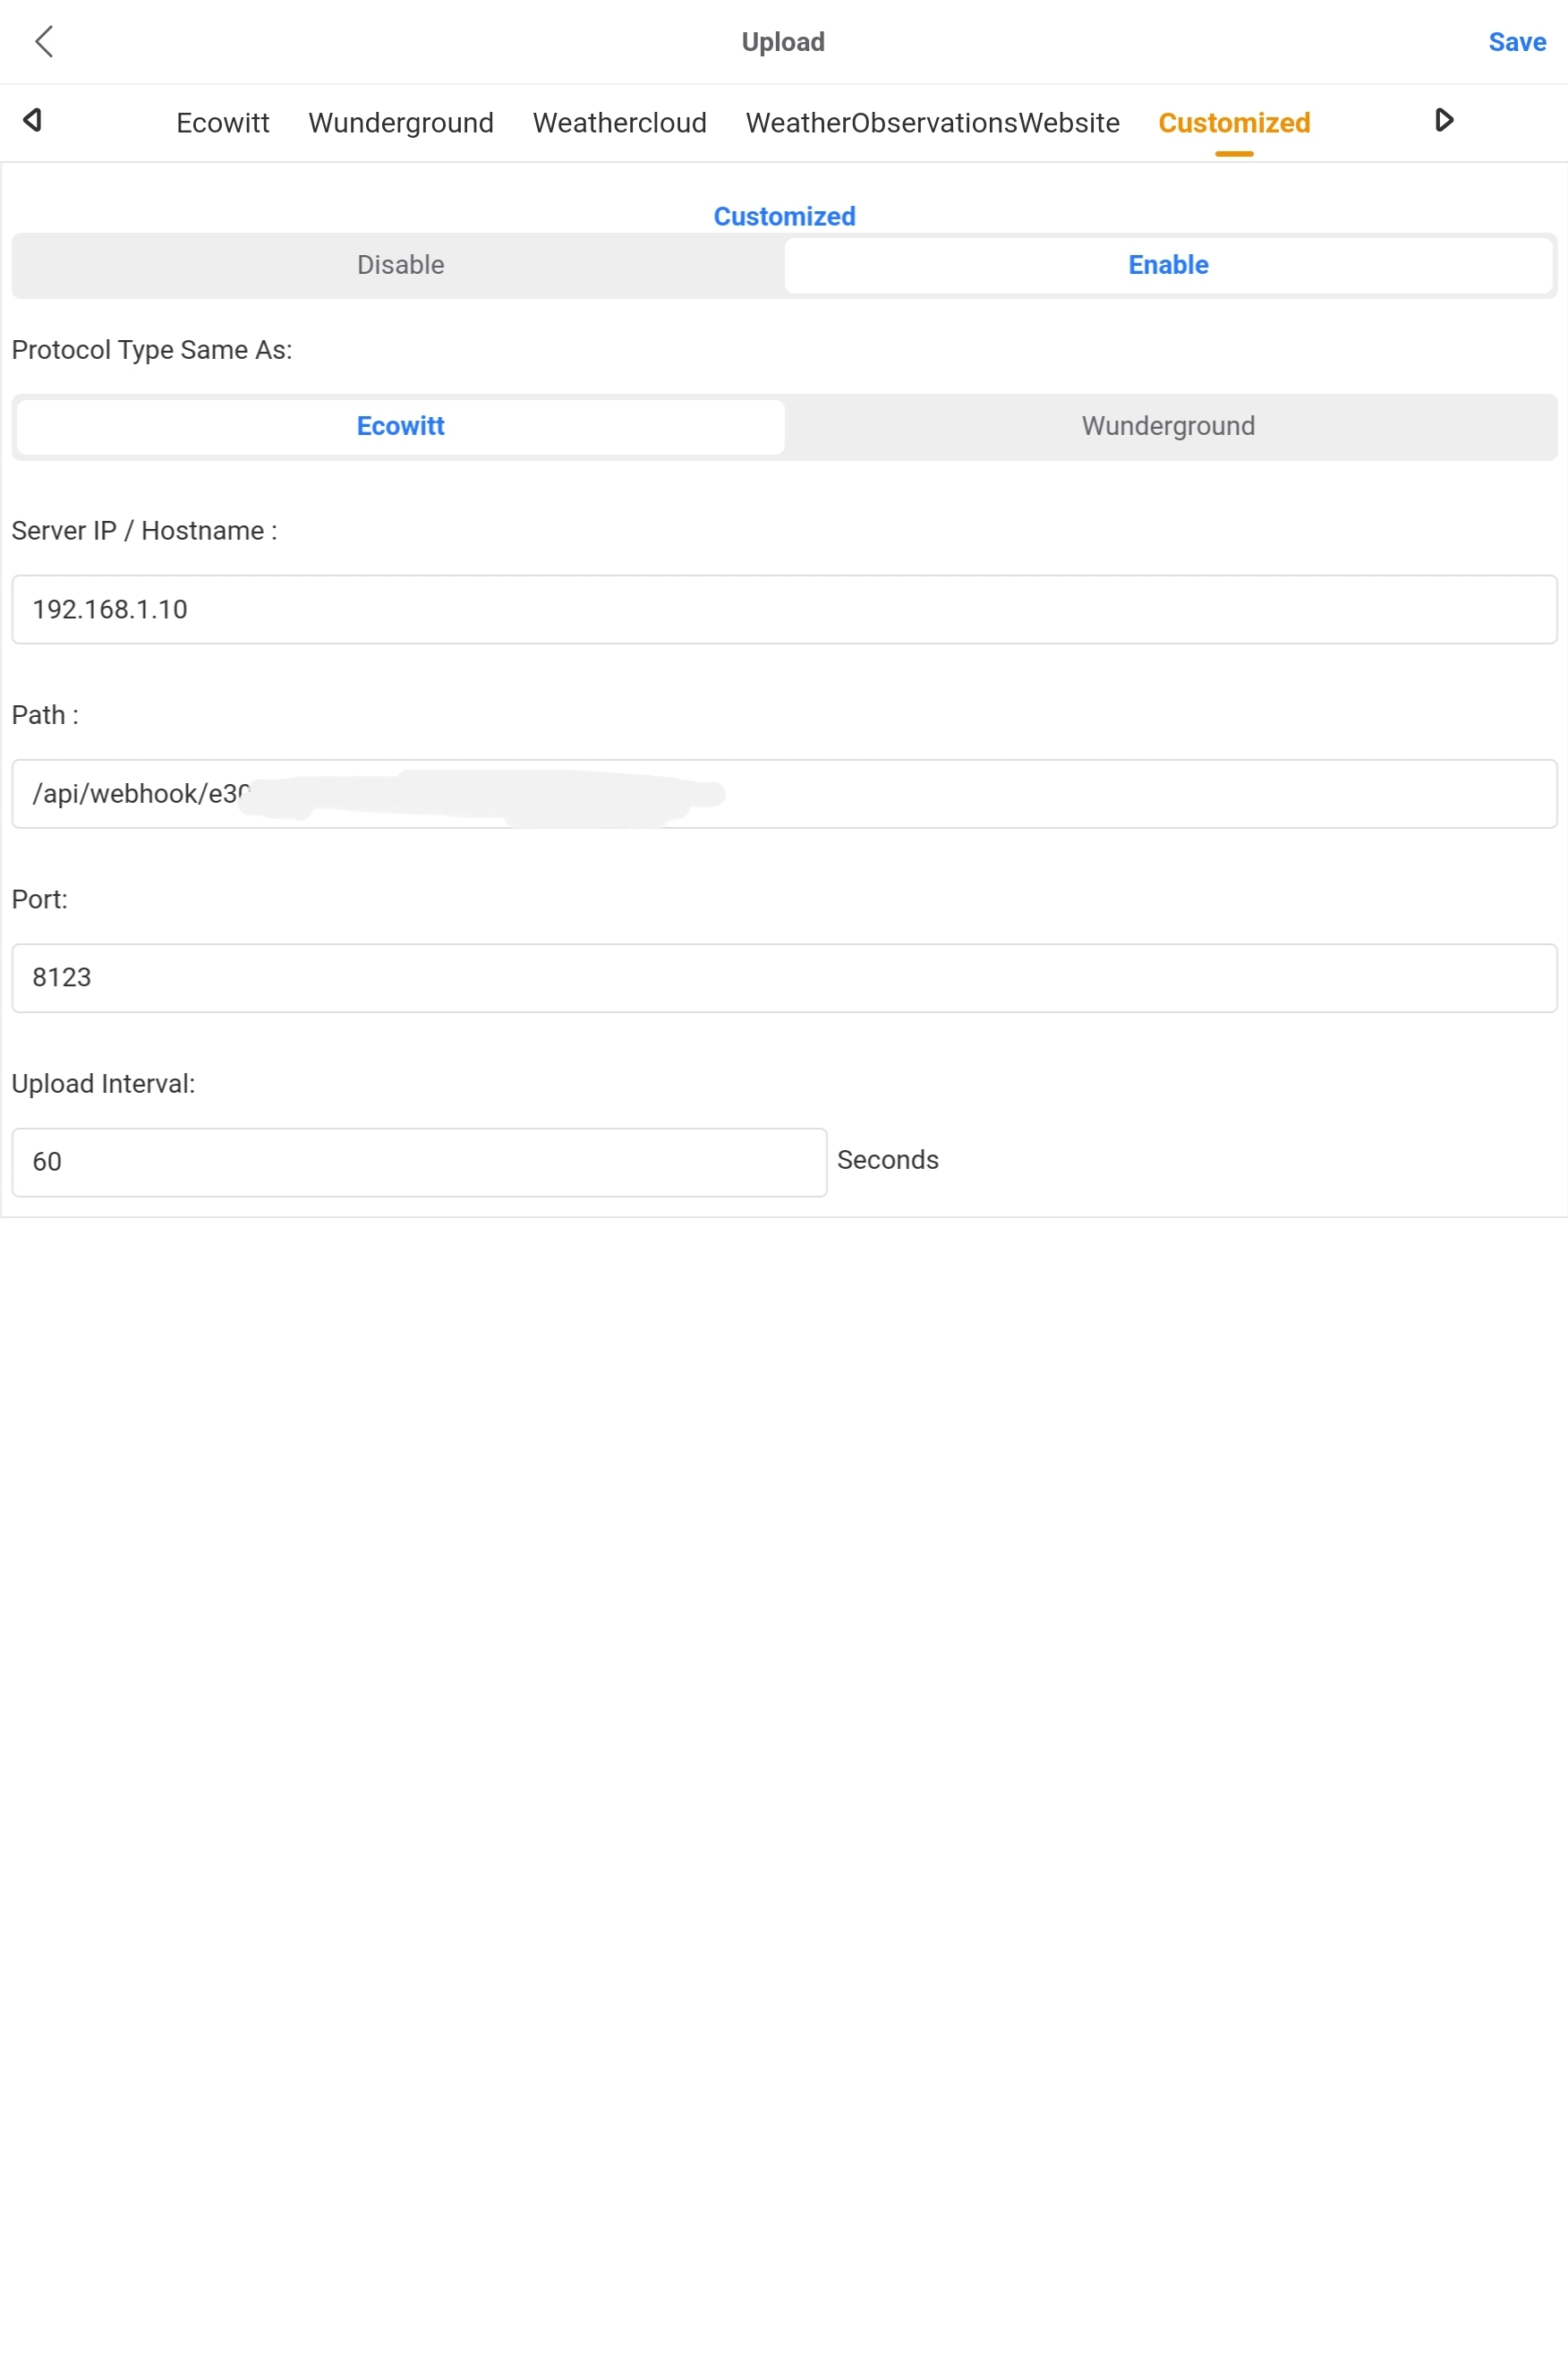Disable customized upload
Image resolution: width=1568 pixels, height=2370 pixels.
click(x=400, y=265)
